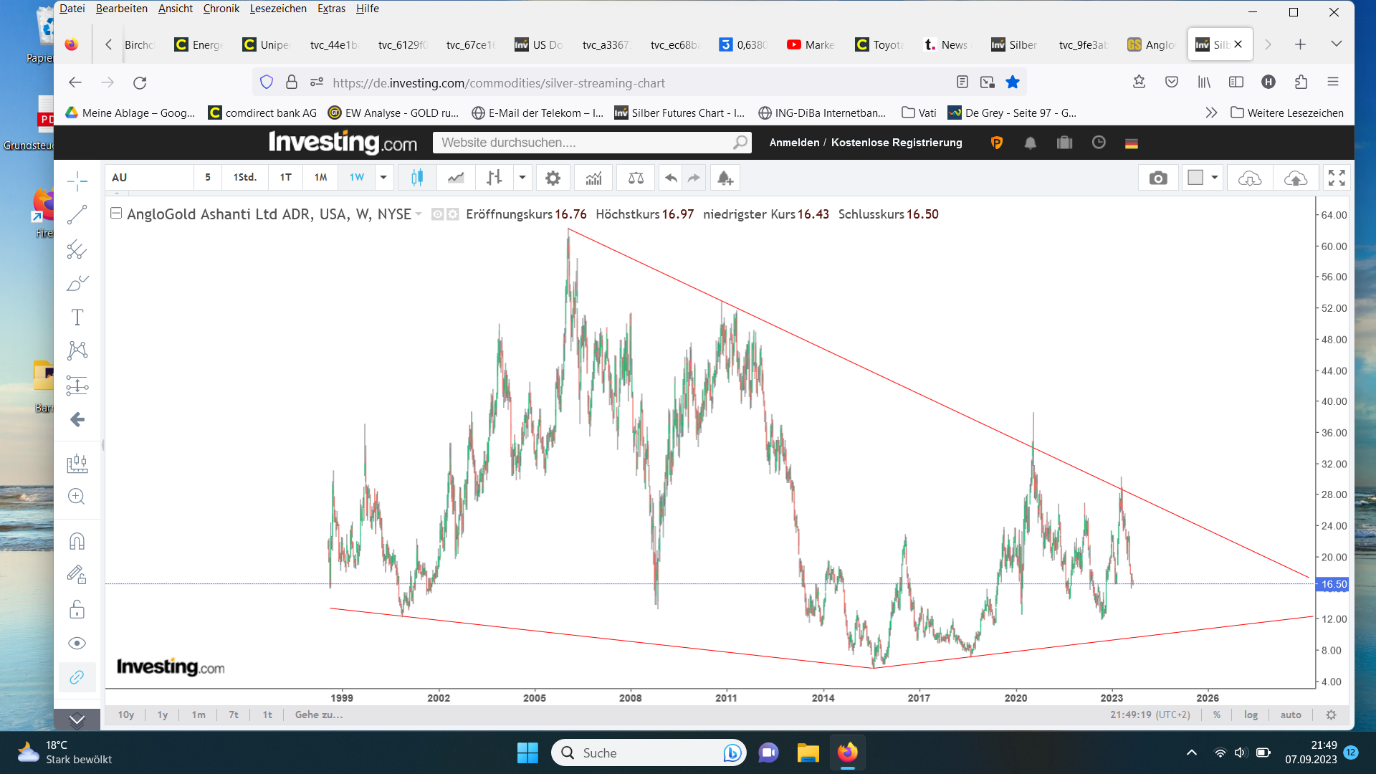Viewport: 1376px width, 774px height.
Task: Switch to the Toyota browser tab
Action: [881, 44]
